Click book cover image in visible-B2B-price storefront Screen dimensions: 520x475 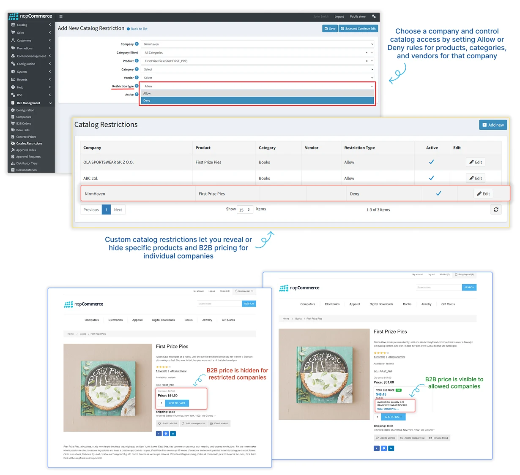pyautogui.click(x=324, y=374)
